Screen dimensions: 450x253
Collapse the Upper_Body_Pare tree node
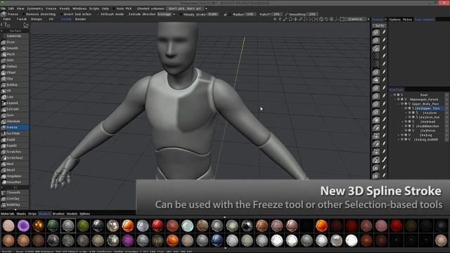(x=399, y=104)
